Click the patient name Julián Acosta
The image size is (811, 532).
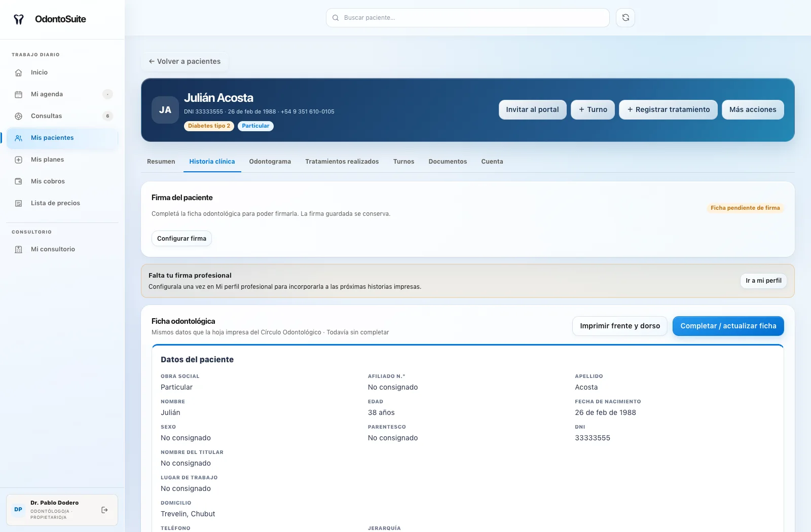(x=218, y=98)
